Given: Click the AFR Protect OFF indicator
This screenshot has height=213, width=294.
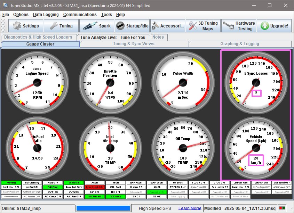Looking at the screenshot, I should [x=282, y=187].
